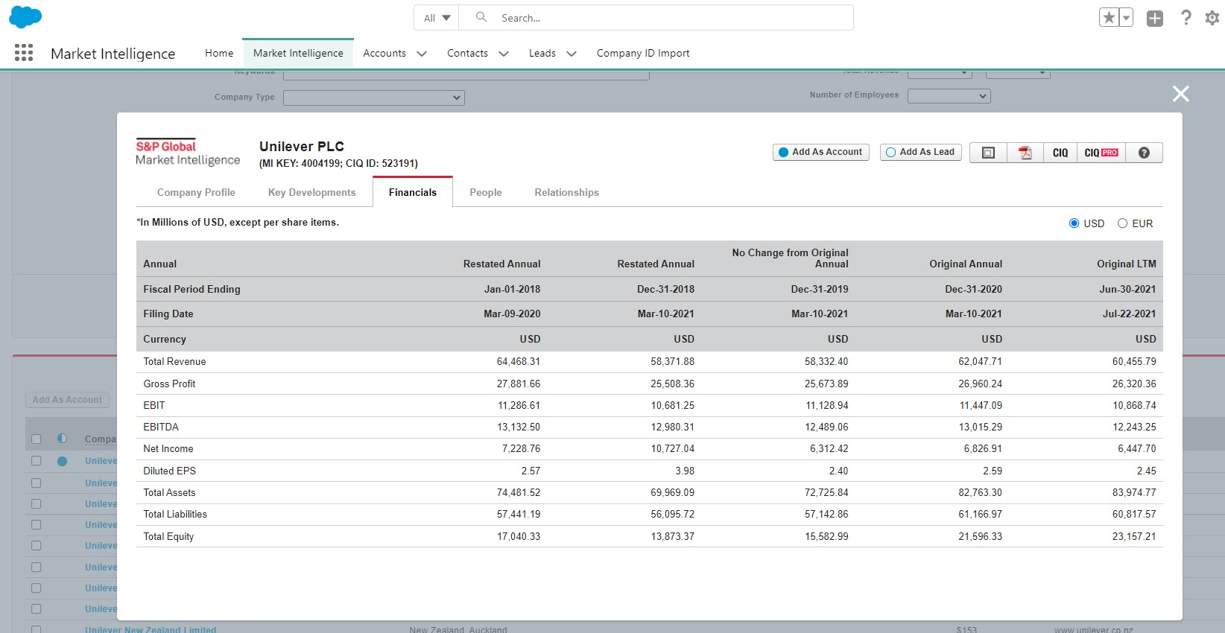Click the search magnifier icon
Viewport: 1225px width, 633px height.
pyautogui.click(x=481, y=17)
